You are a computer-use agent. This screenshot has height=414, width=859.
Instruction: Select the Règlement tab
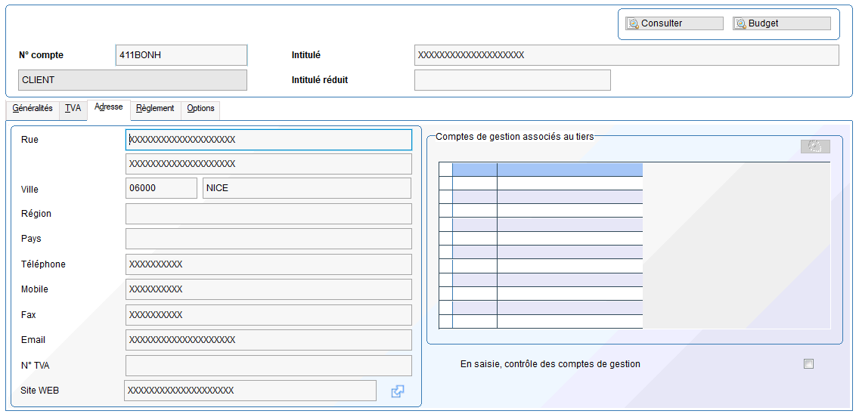pos(155,109)
